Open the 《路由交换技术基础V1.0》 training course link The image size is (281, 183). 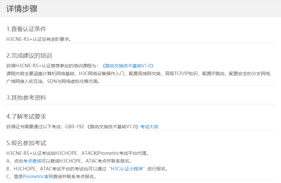point(128,66)
